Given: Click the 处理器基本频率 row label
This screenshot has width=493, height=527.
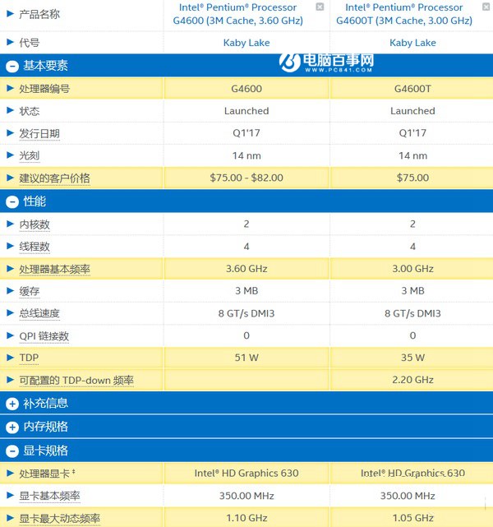Looking at the screenshot, I should 54,269.
